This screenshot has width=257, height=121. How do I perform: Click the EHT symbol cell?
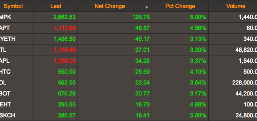click(x=6, y=105)
